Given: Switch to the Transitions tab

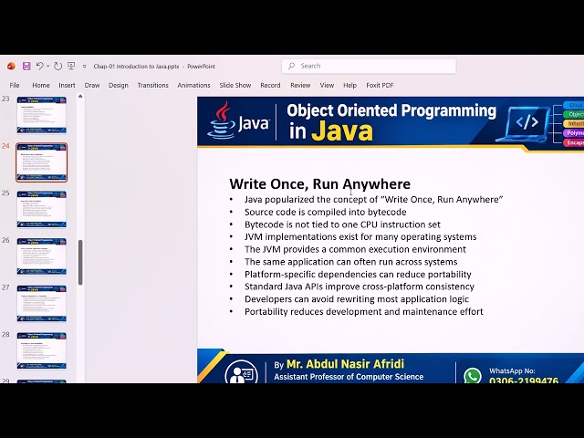Looking at the screenshot, I should click(153, 85).
